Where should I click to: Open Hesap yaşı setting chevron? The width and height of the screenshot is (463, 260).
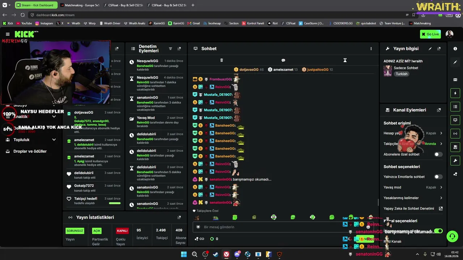pos(441,133)
